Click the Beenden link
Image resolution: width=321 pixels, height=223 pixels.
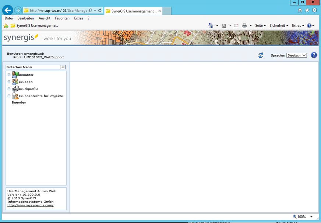click(x=19, y=102)
